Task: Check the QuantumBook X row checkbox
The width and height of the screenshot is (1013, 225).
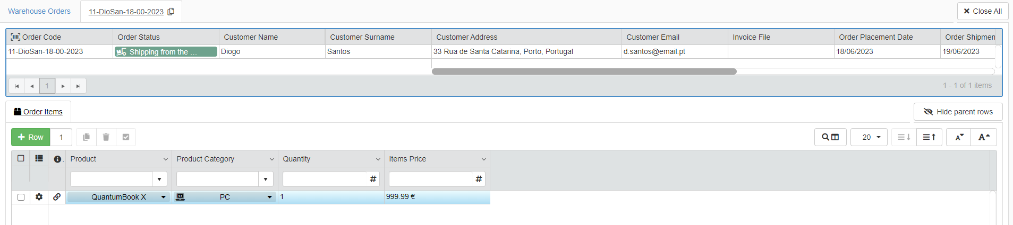Action: [x=21, y=197]
